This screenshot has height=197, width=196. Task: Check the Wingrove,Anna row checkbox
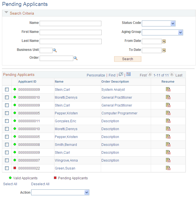coord(7,160)
